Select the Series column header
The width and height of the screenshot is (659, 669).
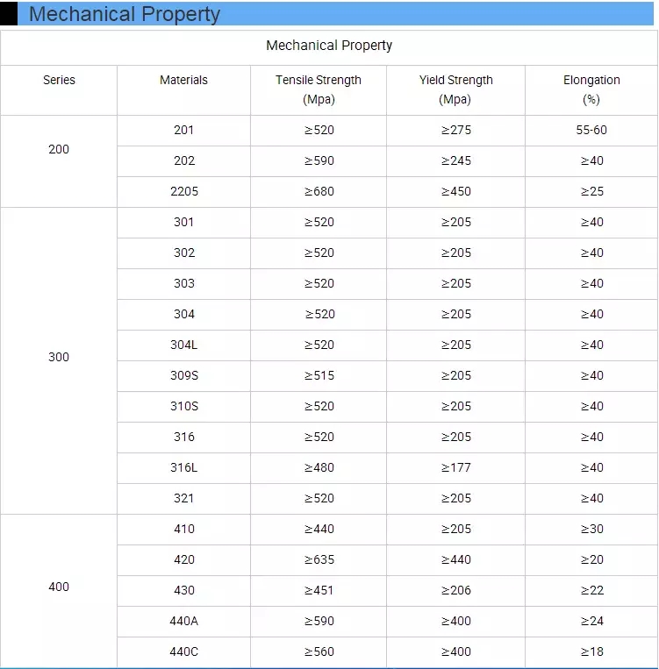pos(59,80)
